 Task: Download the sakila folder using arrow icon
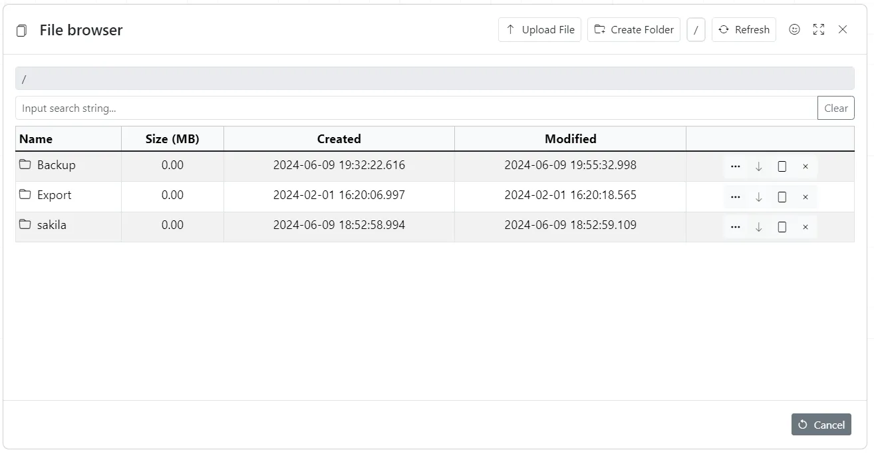(x=758, y=227)
